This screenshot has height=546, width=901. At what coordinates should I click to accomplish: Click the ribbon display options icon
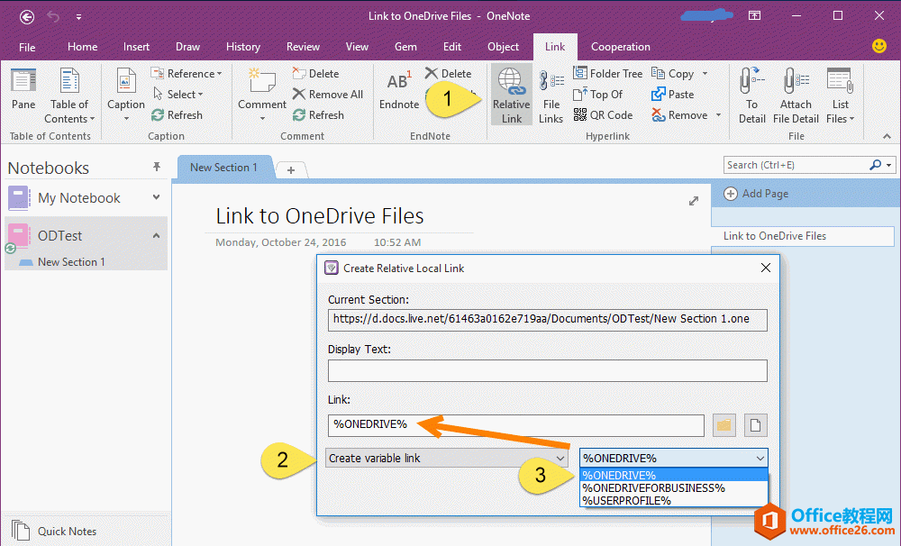(754, 16)
